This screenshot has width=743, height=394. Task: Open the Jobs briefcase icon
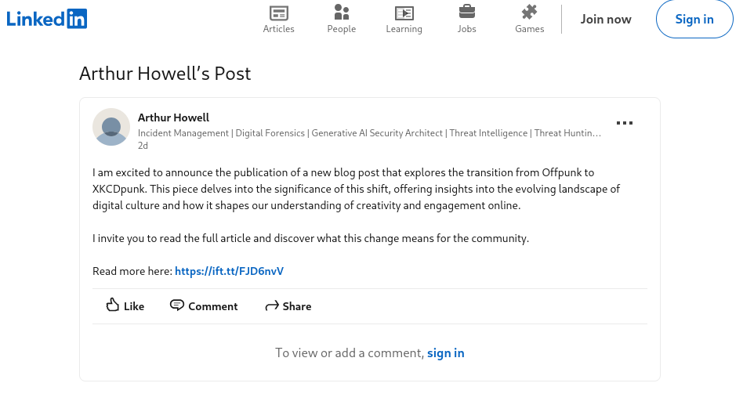tap(466, 12)
